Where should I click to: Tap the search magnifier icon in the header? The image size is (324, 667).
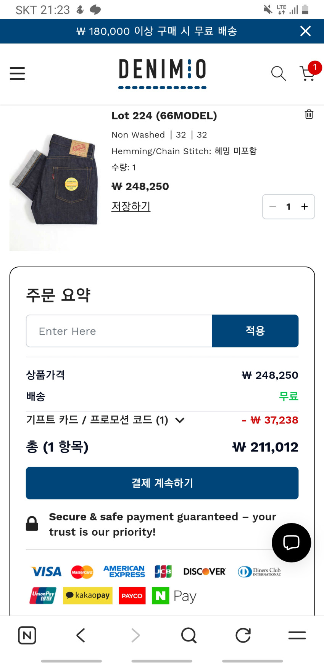click(278, 73)
